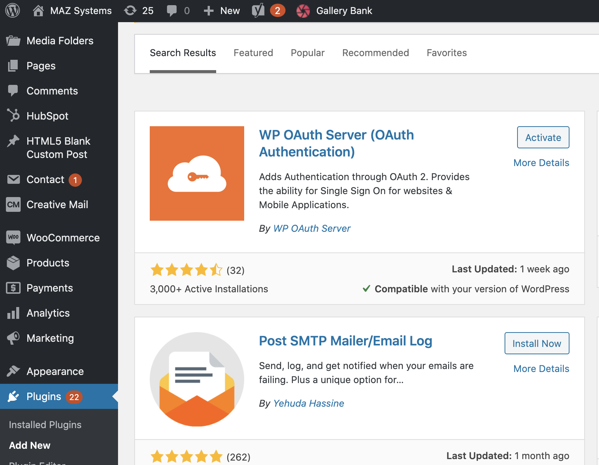Click the Media Folders folder icon
The image size is (599, 465).
(13, 41)
